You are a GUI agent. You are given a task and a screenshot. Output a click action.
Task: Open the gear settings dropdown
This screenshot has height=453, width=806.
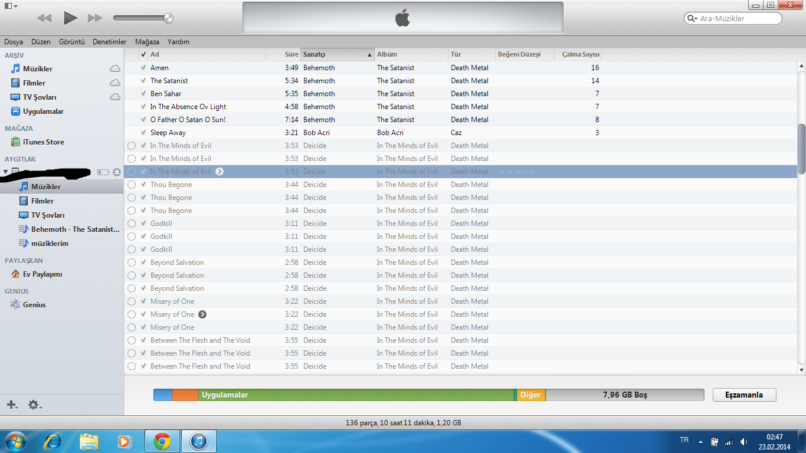coord(35,405)
